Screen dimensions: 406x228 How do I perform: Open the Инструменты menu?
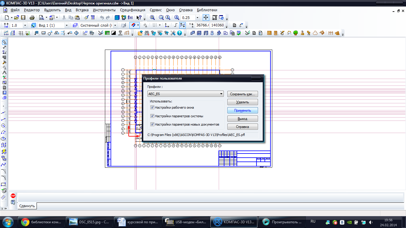(x=104, y=10)
